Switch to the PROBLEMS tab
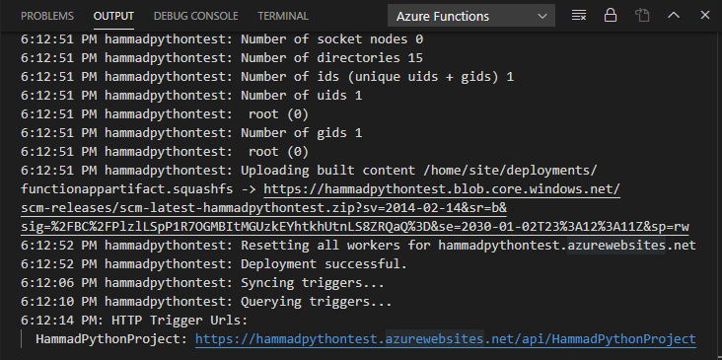The width and height of the screenshot is (722, 360). pos(47,16)
